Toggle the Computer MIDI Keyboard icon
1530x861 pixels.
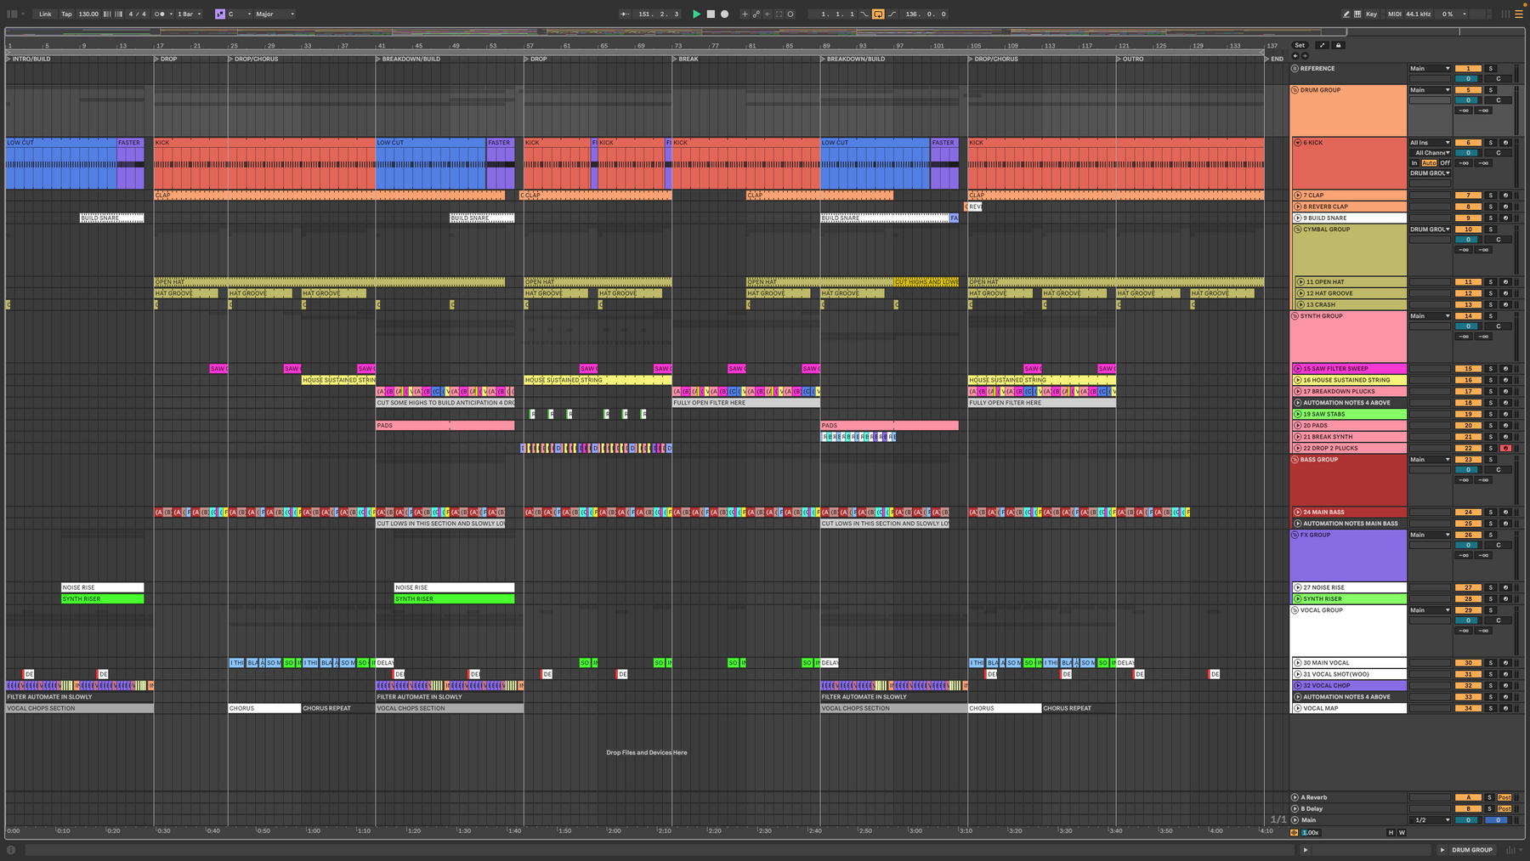1357,14
